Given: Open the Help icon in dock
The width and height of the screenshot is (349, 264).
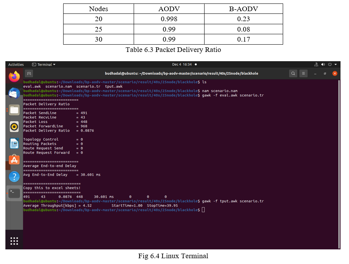Looking at the screenshot, I should pos(14,177).
